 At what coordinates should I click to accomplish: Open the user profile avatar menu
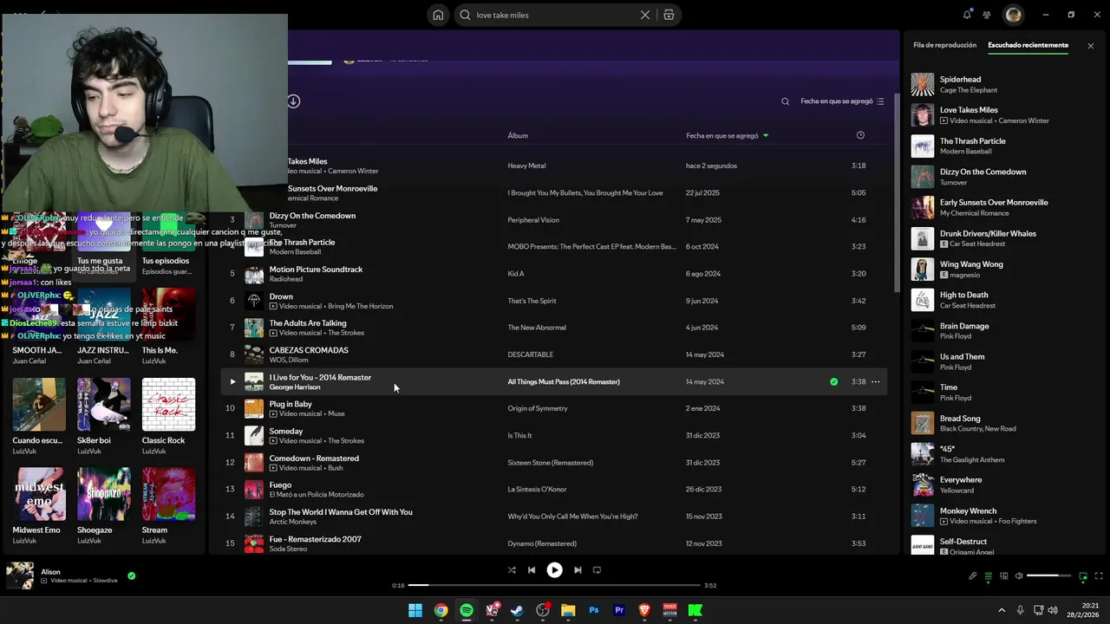[1013, 15]
